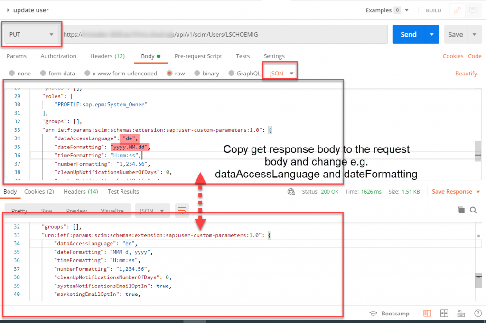This screenshot has width=486, height=323.
Task: Open the Cookies link at right
Action: click(x=453, y=56)
